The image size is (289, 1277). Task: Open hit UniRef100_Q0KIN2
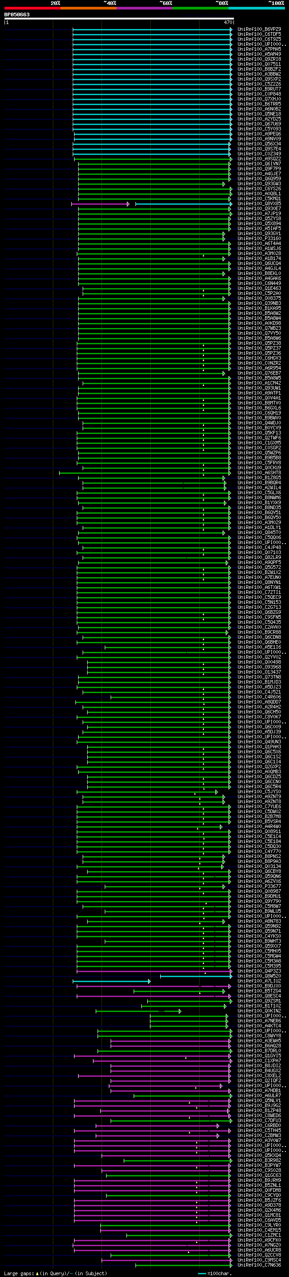(259, 1010)
